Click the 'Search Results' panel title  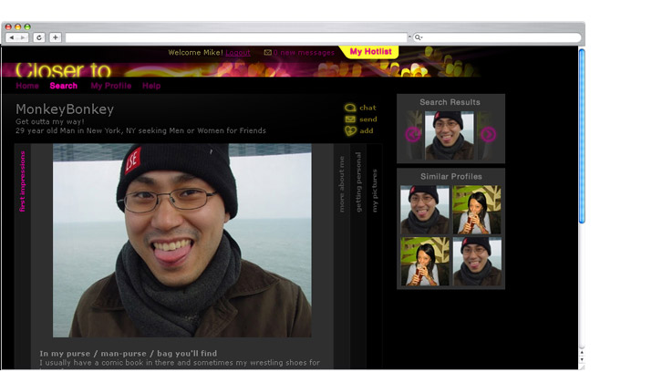tap(450, 102)
